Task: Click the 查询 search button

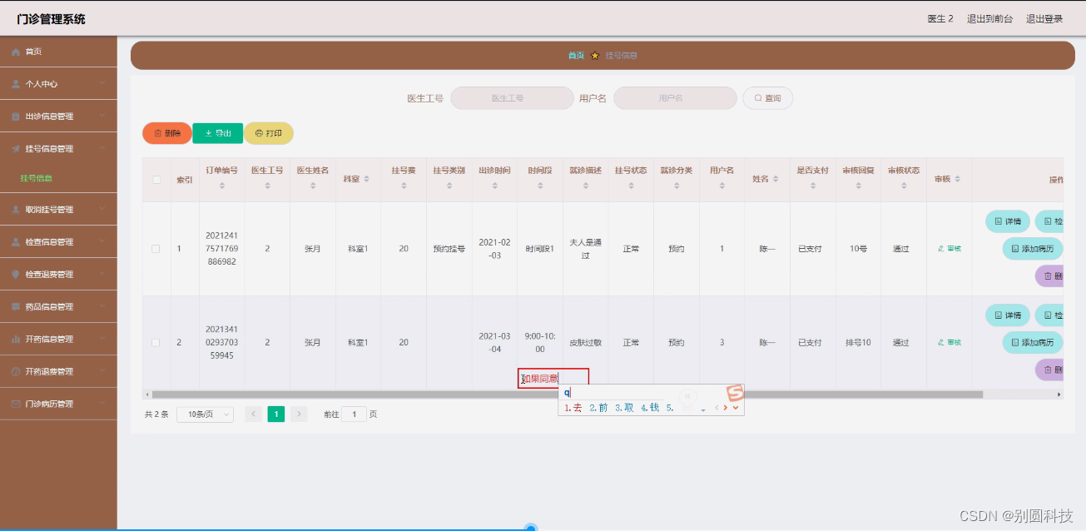Action: click(x=767, y=97)
